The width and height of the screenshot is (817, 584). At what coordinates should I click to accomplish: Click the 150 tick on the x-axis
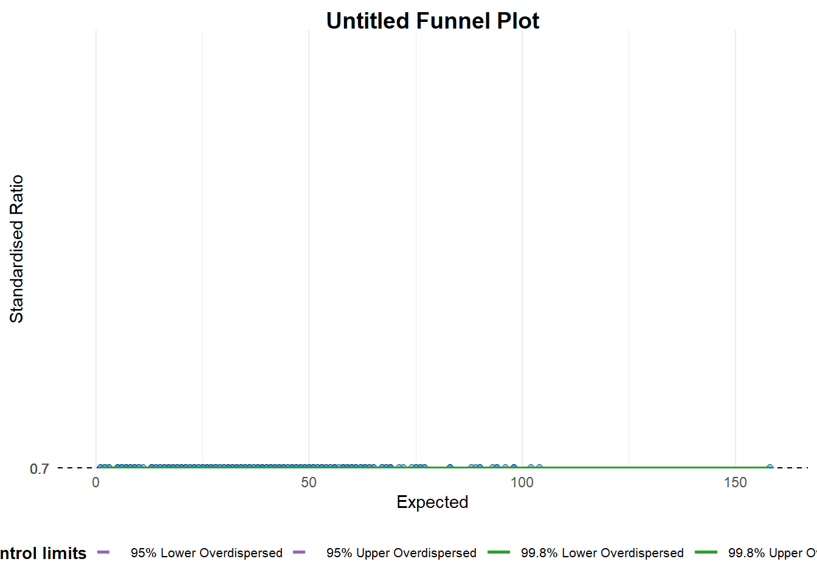click(735, 482)
